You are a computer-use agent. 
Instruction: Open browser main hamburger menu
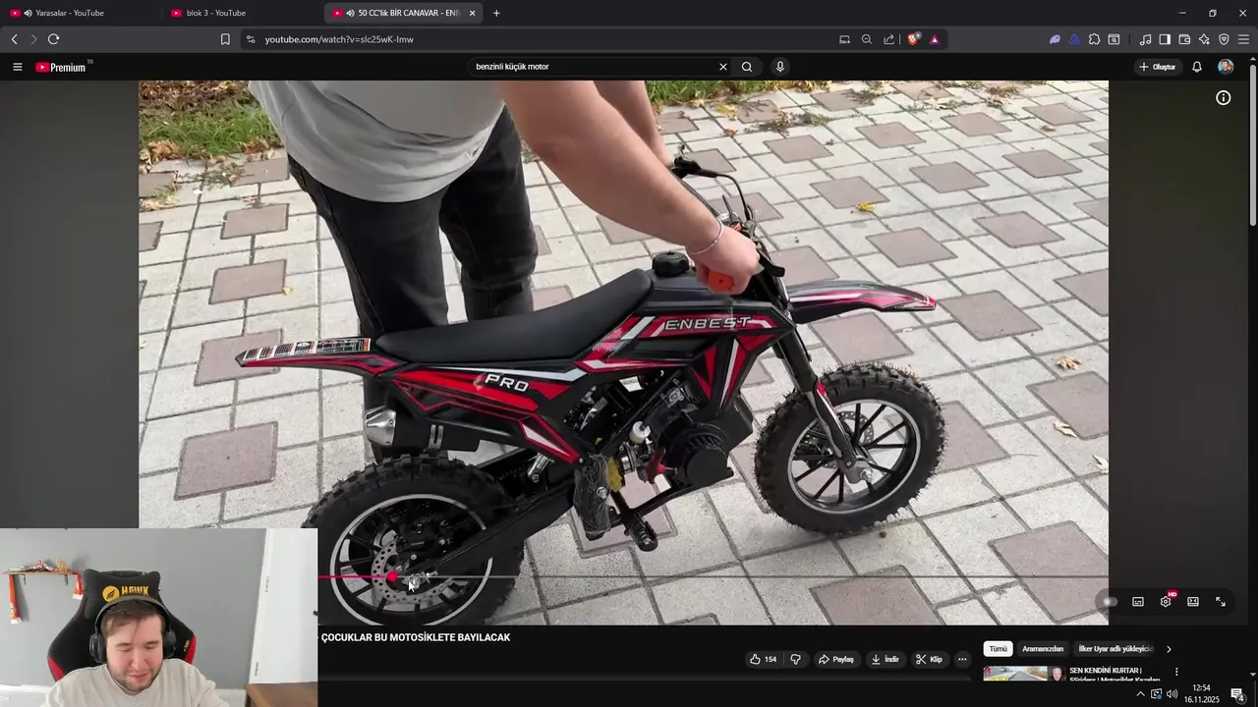click(1243, 39)
